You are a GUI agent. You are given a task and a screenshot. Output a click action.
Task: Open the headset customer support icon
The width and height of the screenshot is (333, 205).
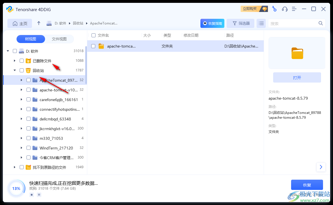click(x=285, y=9)
